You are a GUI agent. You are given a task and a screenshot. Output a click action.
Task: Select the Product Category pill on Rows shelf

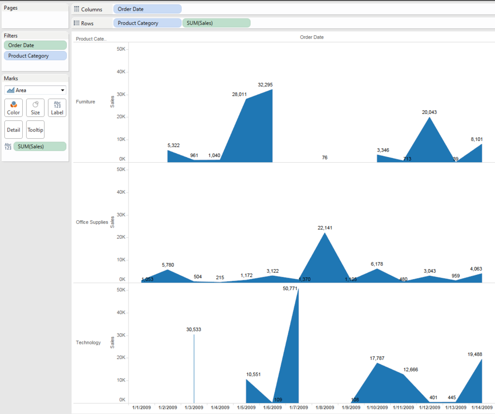click(147, 23)
